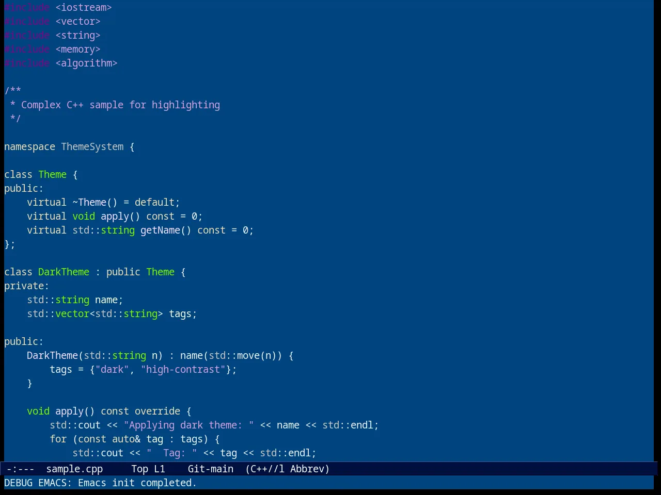The width and height of the screenshot is (661, 495).
Task: Click the "high-contrast" string literal
Action: (x=183, y=369)
